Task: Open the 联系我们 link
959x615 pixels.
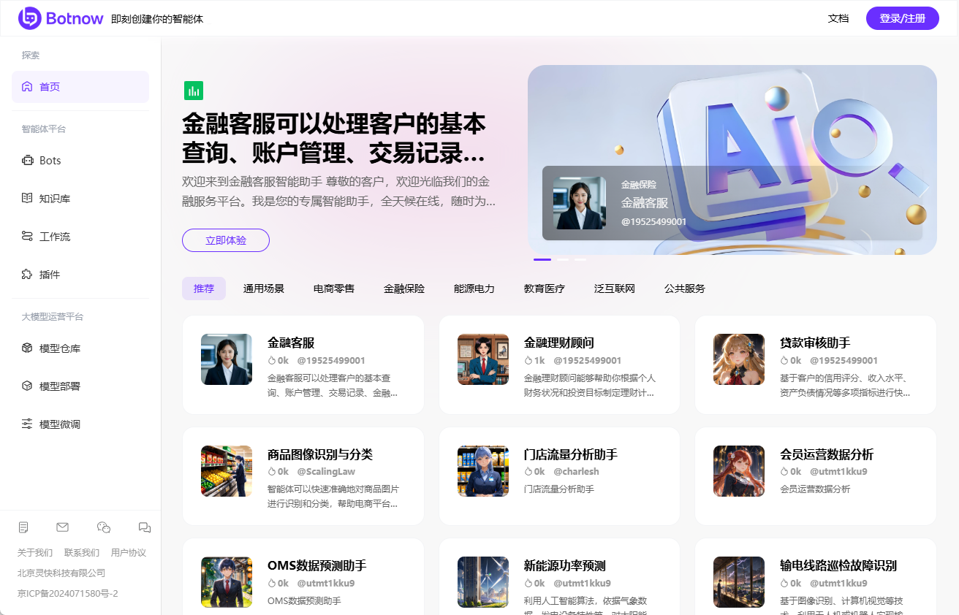Action: [x=82, y=553]
